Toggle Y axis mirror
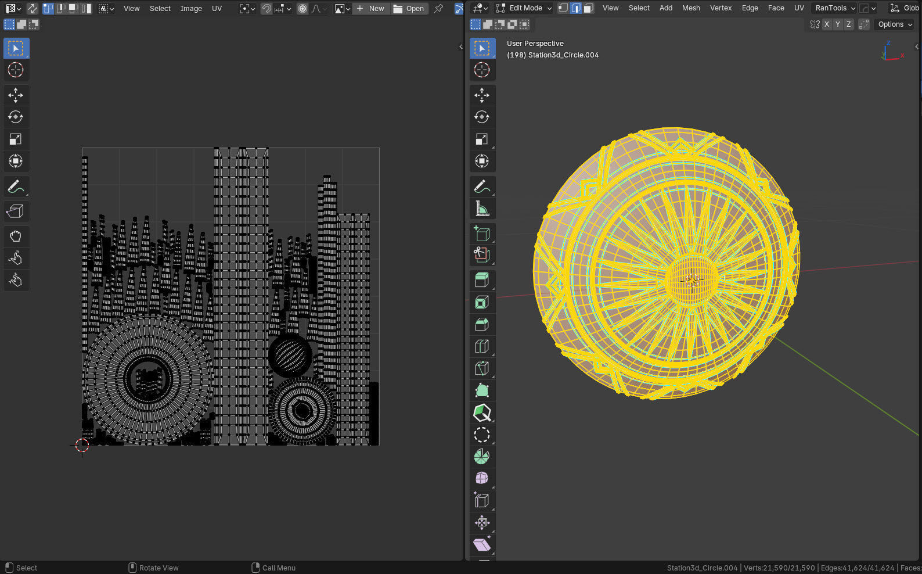 [x=838, y=24]
